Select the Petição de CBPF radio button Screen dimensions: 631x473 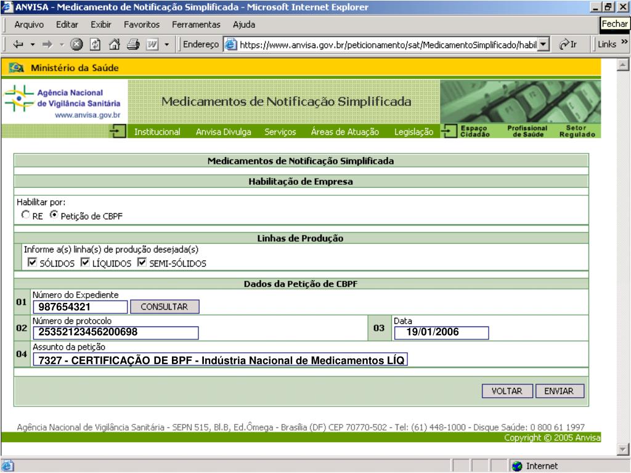pyautogui.click(x=54, y=215)
